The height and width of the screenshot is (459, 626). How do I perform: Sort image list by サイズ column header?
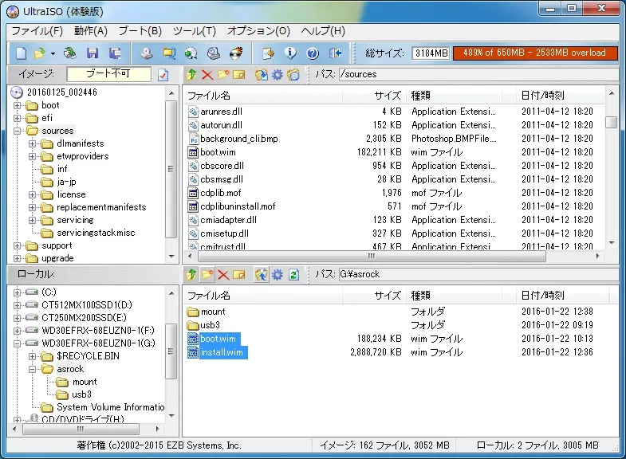[375, 96]
